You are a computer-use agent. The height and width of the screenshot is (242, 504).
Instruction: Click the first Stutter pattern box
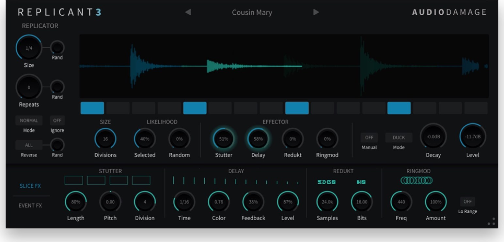pos(74,180)
